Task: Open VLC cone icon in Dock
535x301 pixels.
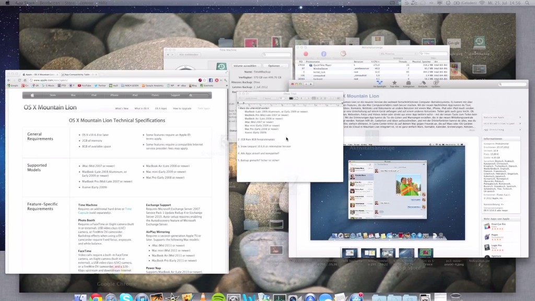Action: click(203, 297)
